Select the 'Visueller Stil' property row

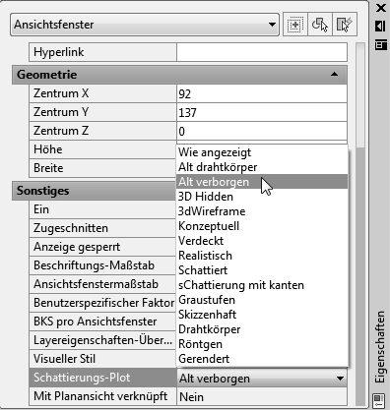[x=102, y=359]
